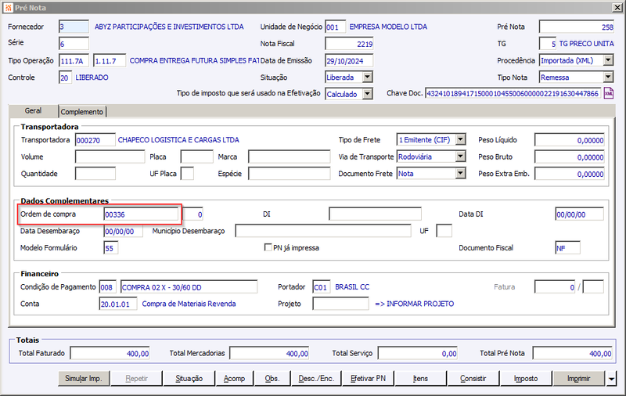The height and width of the screenshot is (396, 626).
Task: Click the Consistir button
Action: [x=473, y=379]
